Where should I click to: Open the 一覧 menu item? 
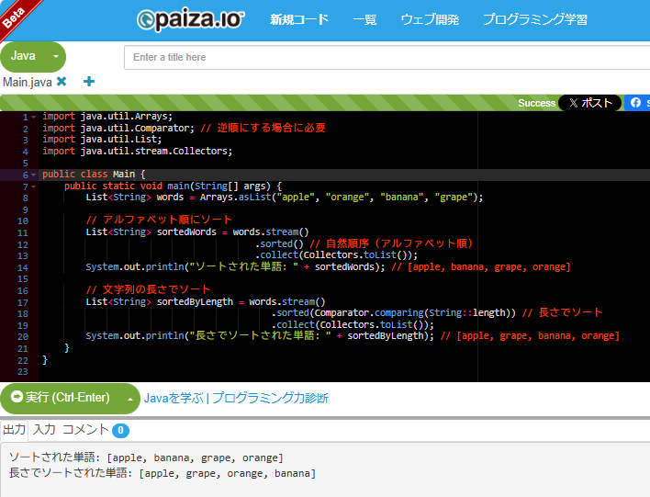pyautogui.click(x=364, y=19)
